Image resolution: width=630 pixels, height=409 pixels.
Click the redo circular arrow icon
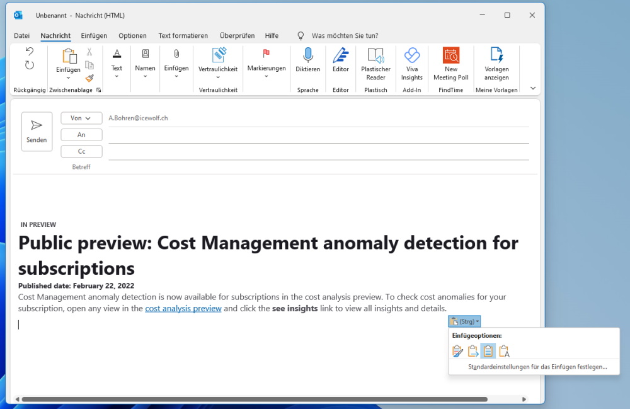(30, 65)
